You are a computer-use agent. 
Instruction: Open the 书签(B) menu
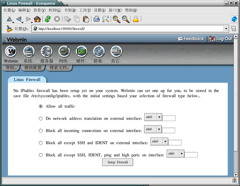[70, 10]
